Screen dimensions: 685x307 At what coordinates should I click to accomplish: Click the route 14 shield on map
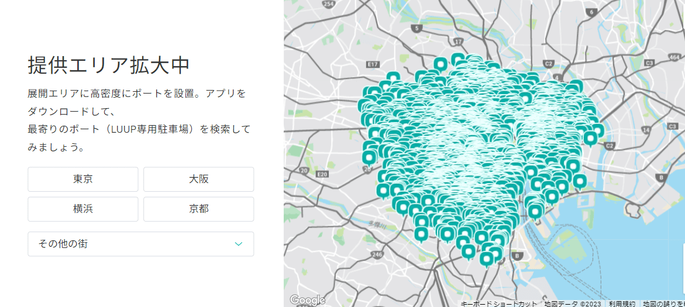(647, 130)
